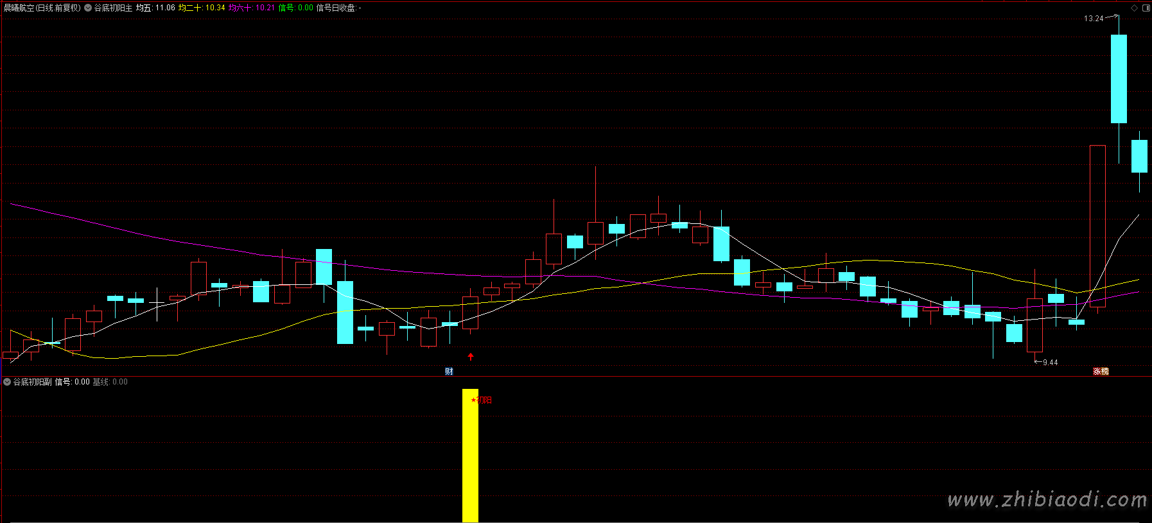Click the 13.24 high price label
This screenshot has height=523, width=1152.
(x=1094, y=19)
